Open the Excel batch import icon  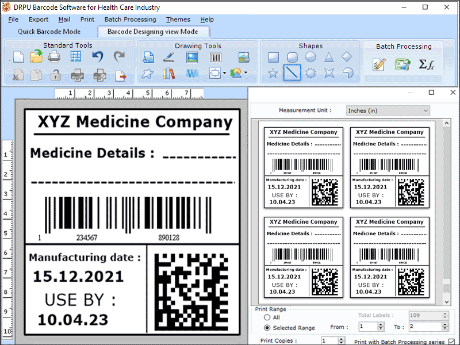point(401,64)
